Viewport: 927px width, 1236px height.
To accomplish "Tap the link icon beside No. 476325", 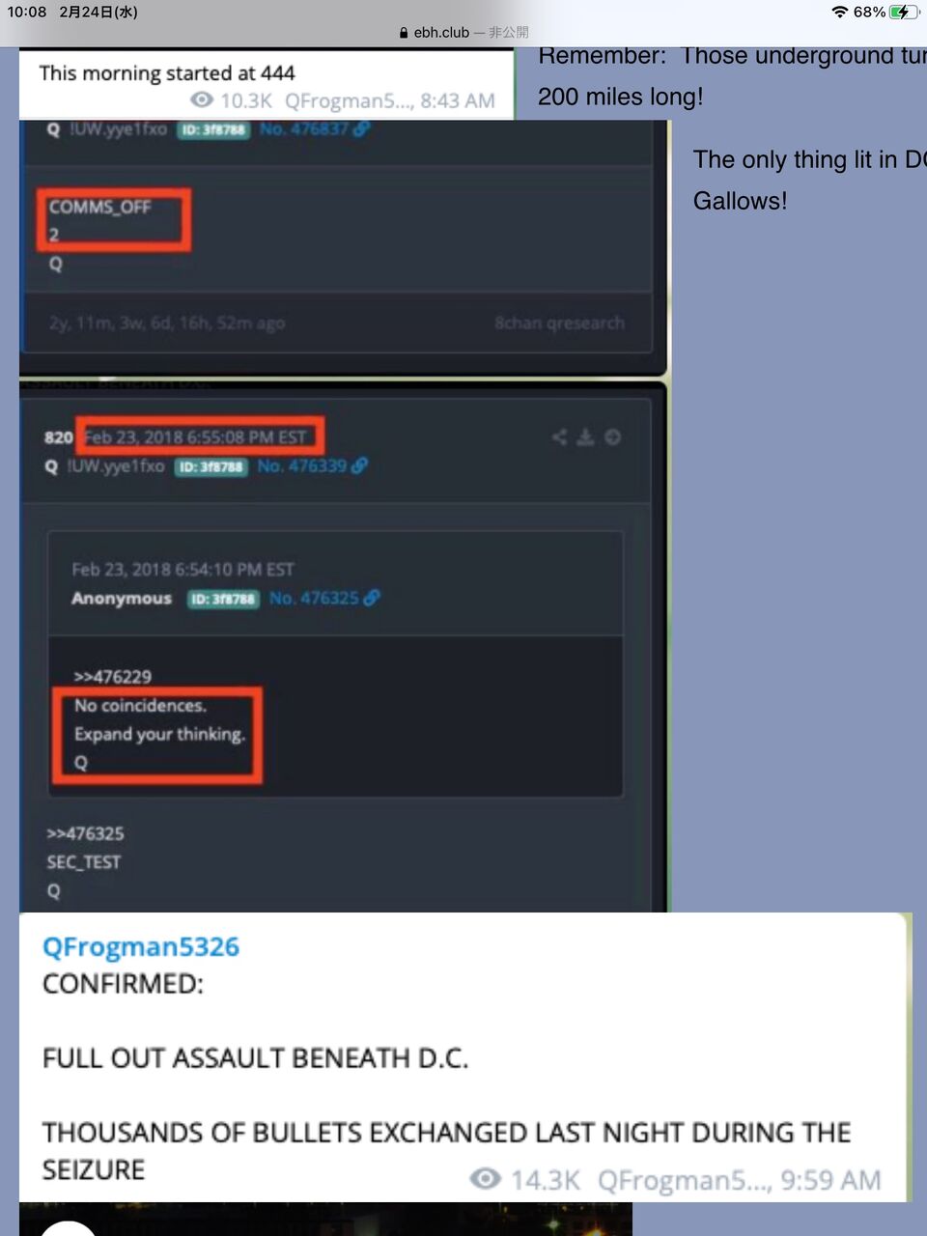I will [x=372, y=598].
